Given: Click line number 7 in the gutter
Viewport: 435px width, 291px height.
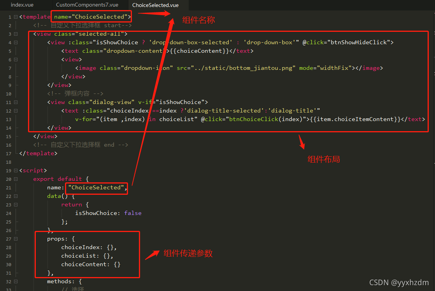Looking at the screenshot, I should click(10, 68).
